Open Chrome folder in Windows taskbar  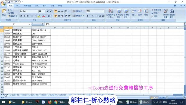[x=27, y=102]
